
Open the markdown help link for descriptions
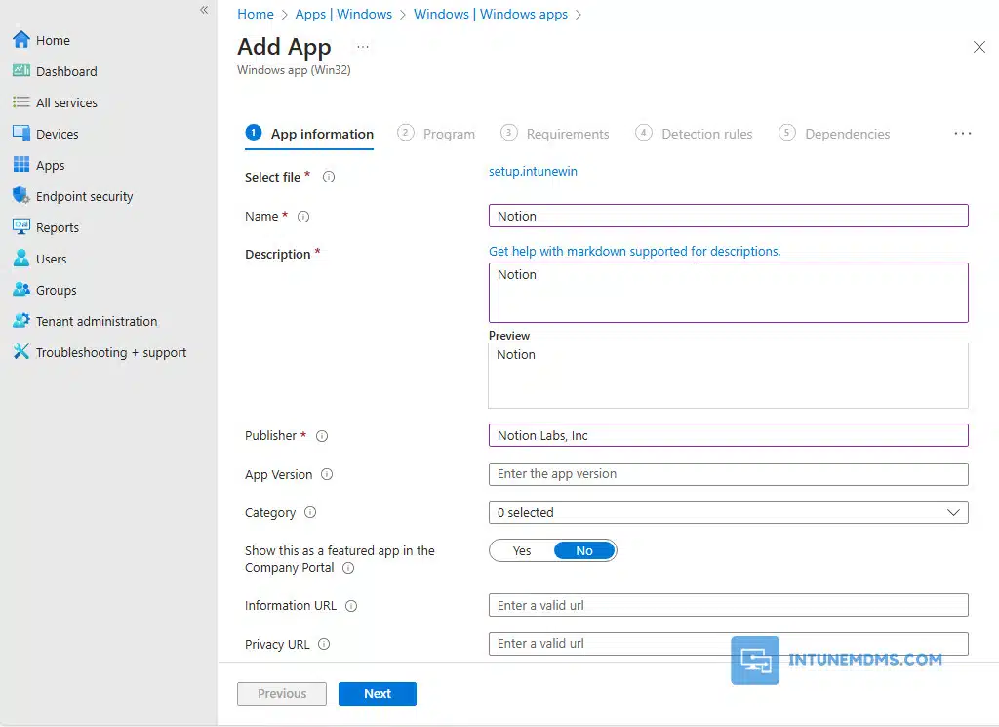[634, 251]
